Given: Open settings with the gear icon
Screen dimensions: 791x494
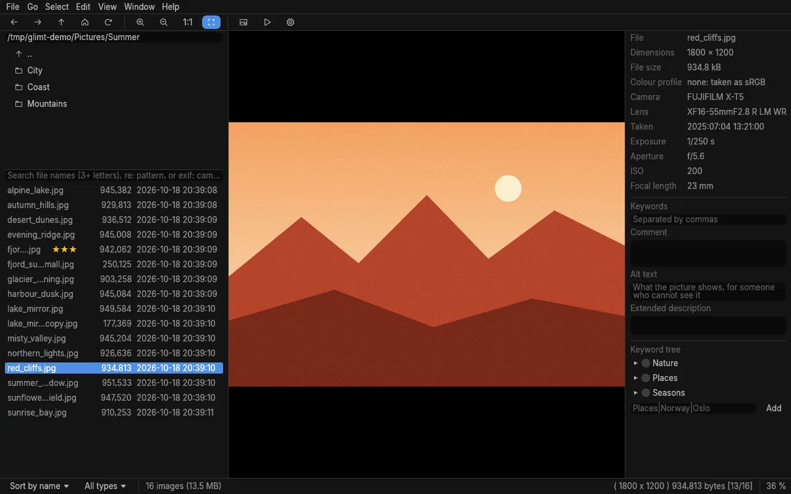Looking at the screenshot, I should tap(290, 22).
